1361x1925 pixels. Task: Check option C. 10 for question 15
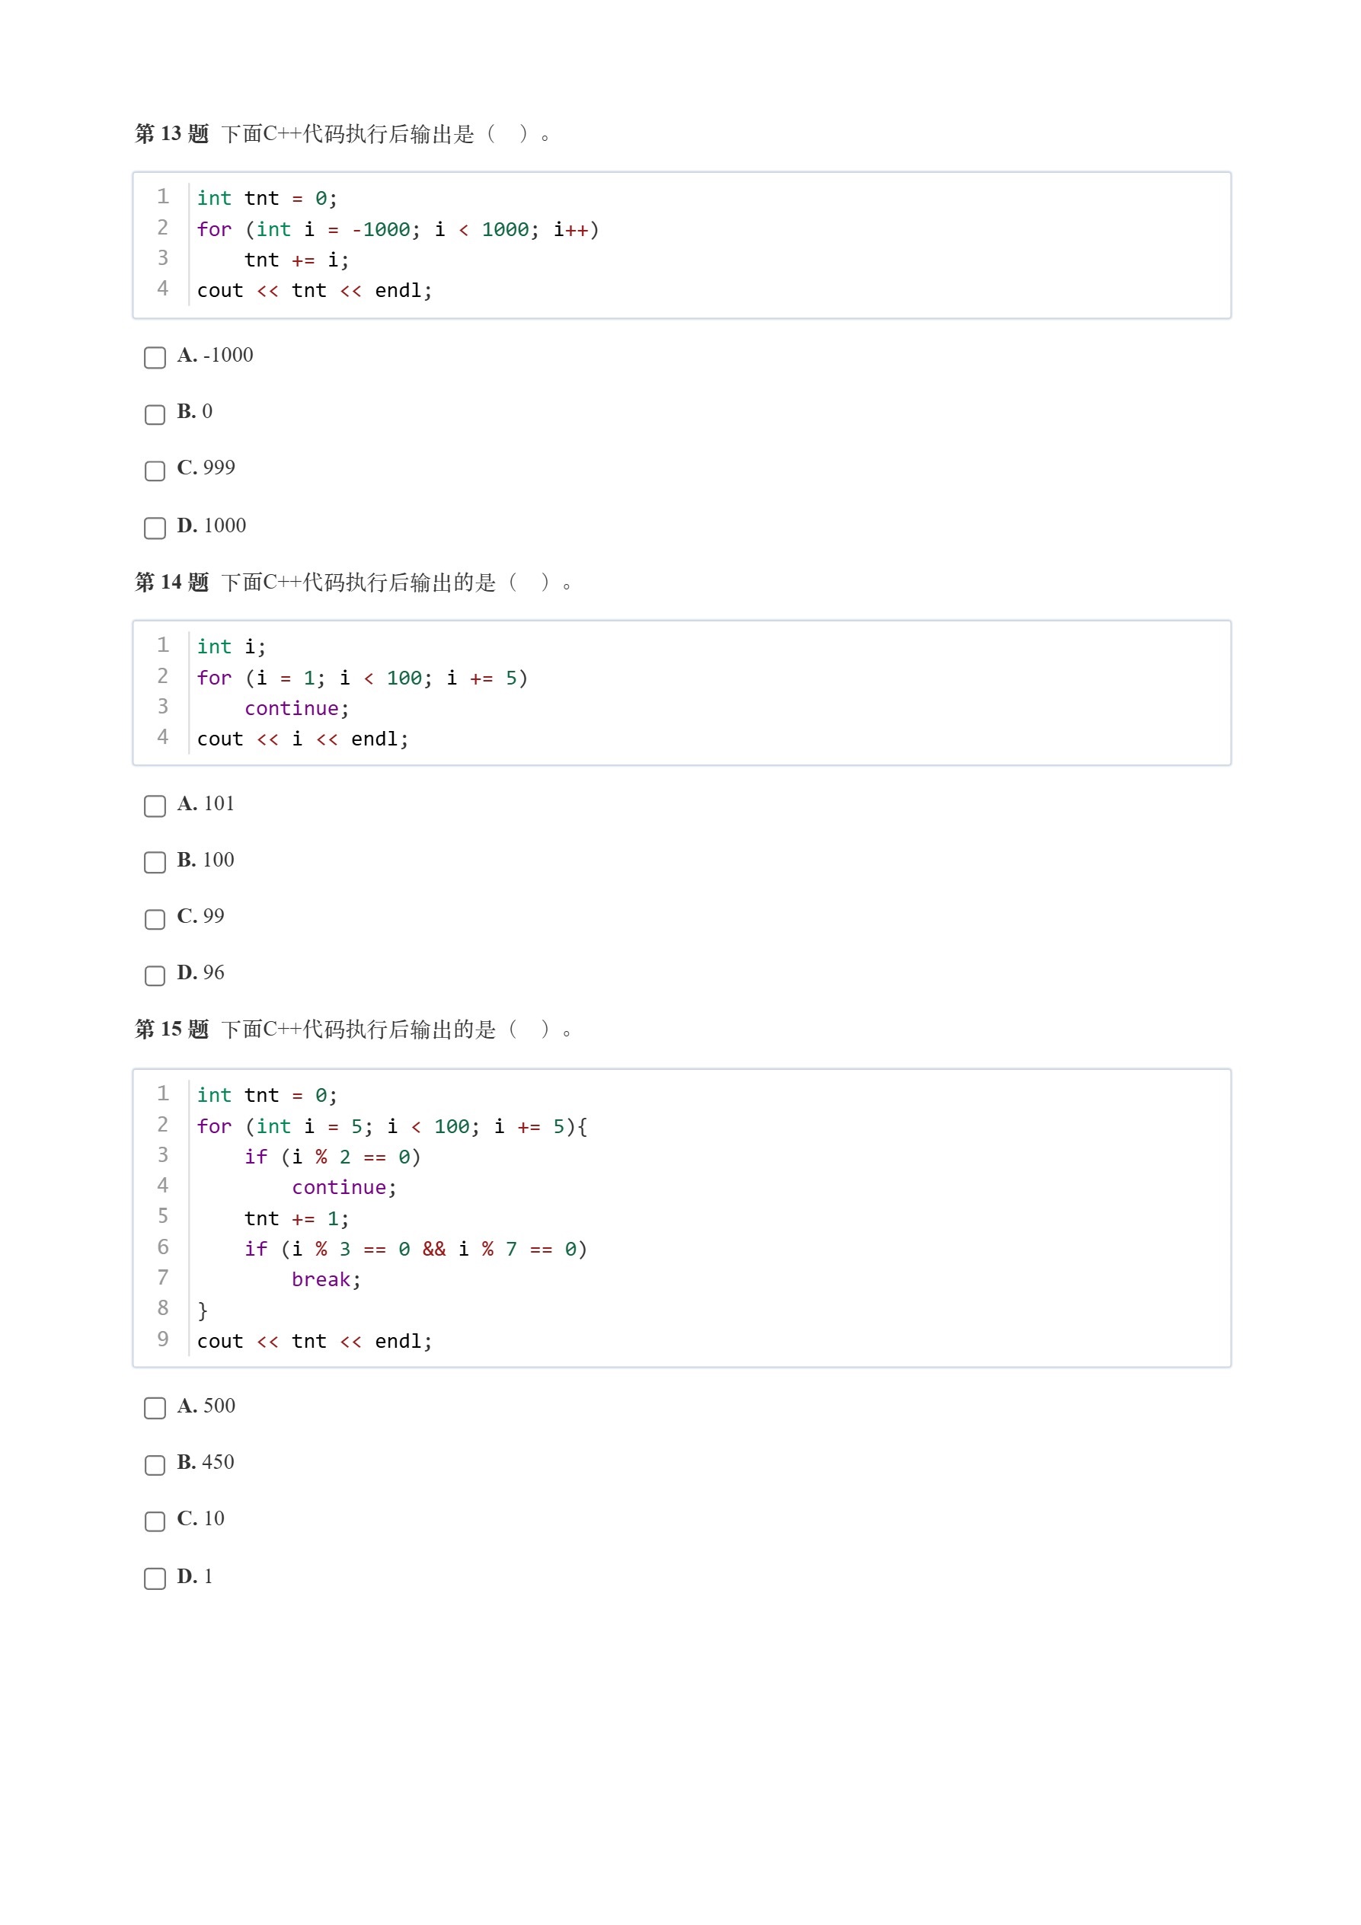[x=155, y=1521]
